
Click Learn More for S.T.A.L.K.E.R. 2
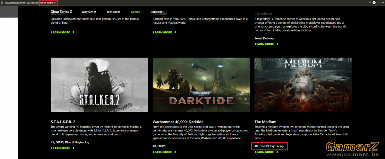[63, 148]
